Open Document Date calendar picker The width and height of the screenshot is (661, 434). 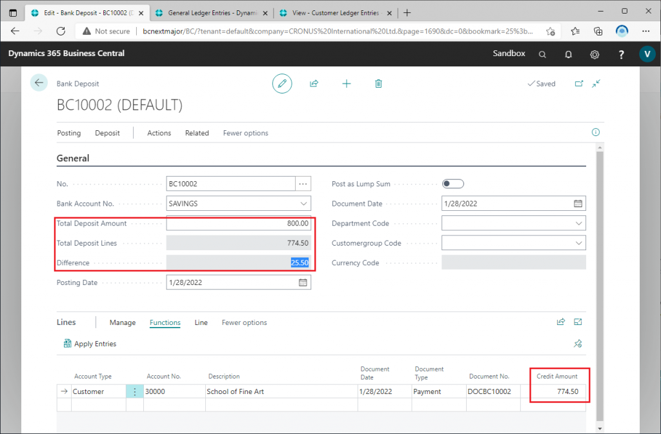(x=578, y=203)
